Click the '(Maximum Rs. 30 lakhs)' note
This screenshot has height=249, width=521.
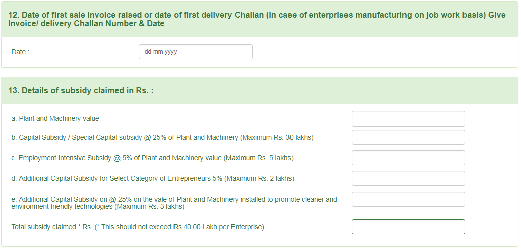click(276, 137)
